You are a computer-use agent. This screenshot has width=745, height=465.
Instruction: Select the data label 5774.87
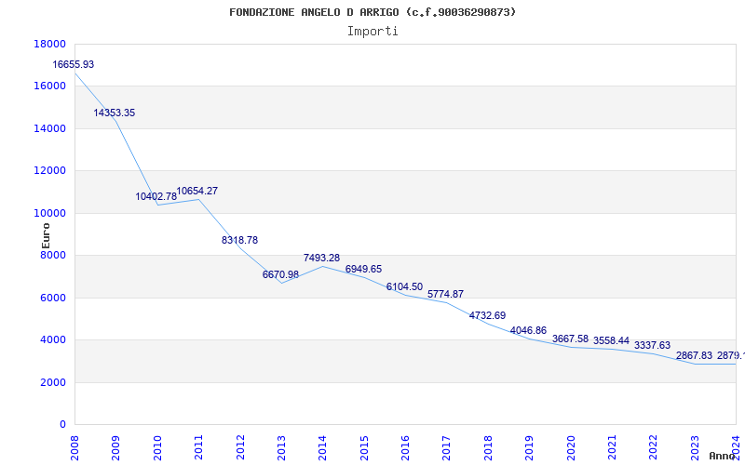tap(446, 294)
